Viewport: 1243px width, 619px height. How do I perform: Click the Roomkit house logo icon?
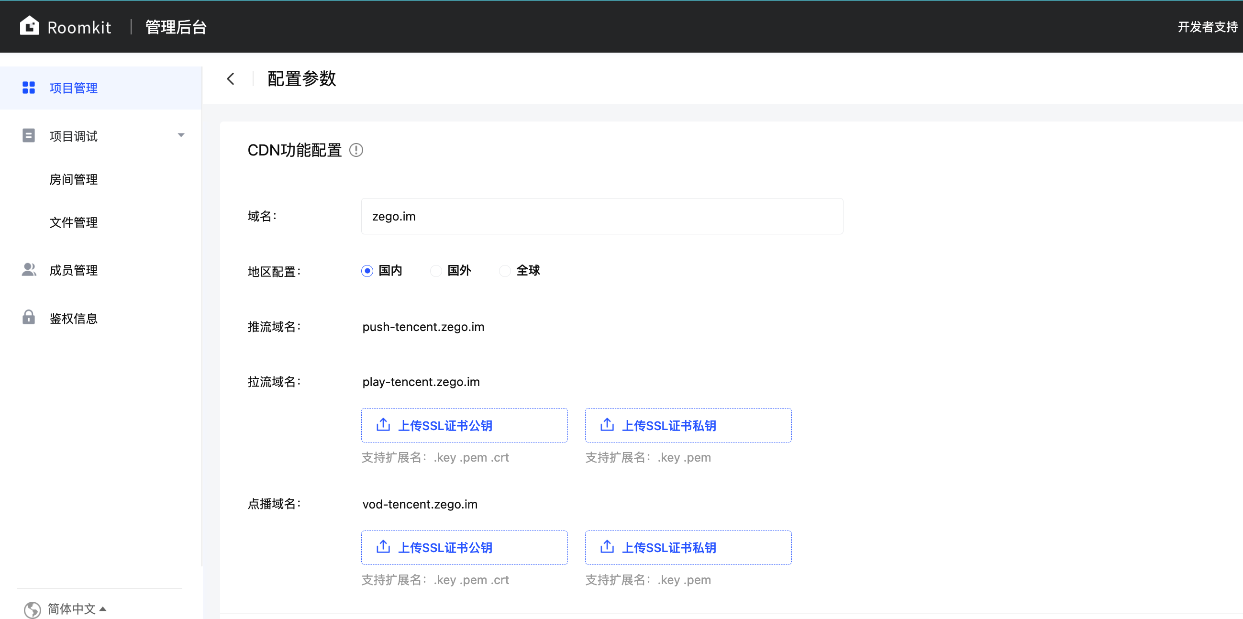coord(30,26)
